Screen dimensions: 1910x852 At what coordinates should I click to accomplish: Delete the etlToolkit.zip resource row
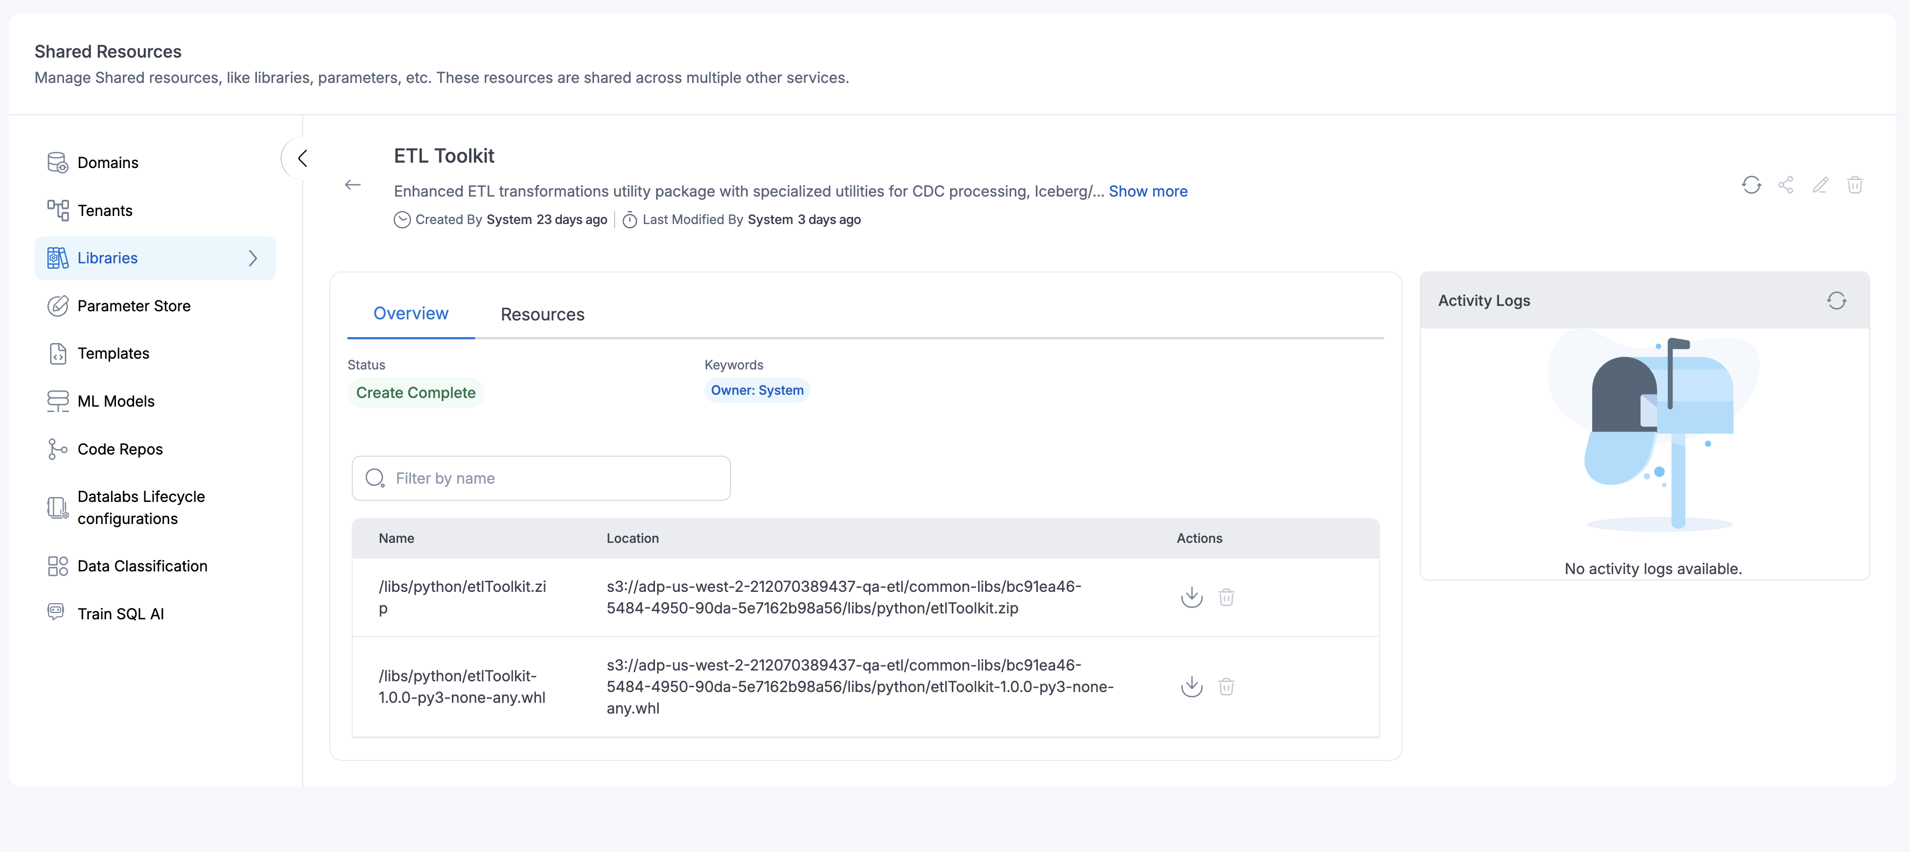pos(1225,597)
